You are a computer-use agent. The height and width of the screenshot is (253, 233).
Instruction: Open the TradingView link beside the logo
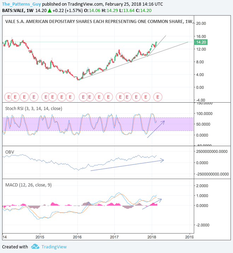[54, 247]
